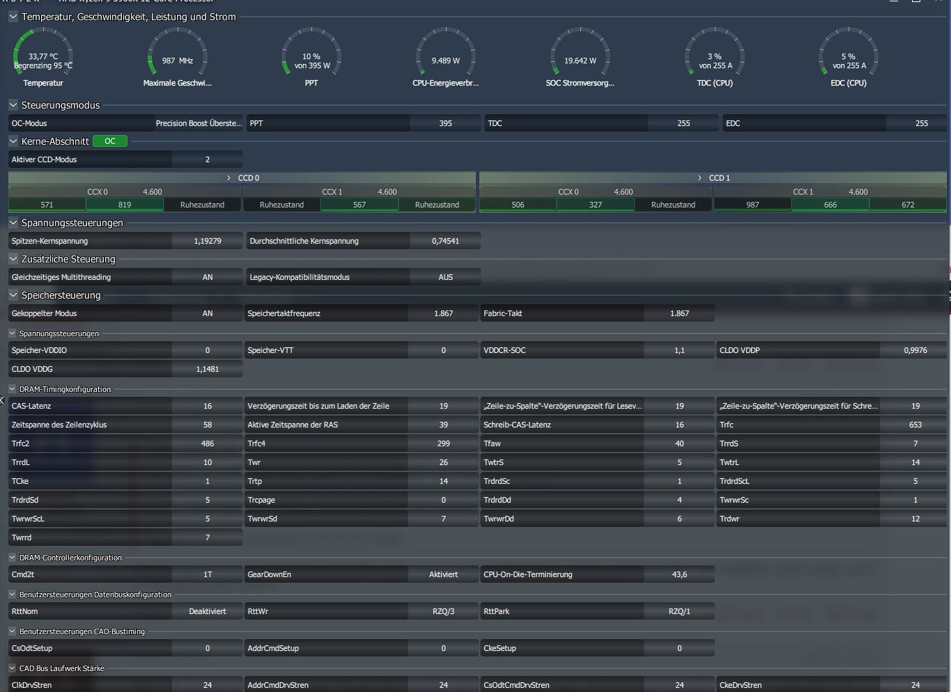Select core cell showing 327
Image resolution: width=951 pixels, height=692 pixels.
coord(596,205)
